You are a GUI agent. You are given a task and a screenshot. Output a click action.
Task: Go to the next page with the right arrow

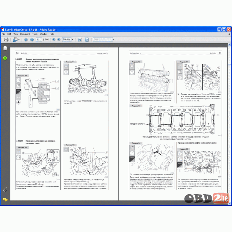(32, 40)
